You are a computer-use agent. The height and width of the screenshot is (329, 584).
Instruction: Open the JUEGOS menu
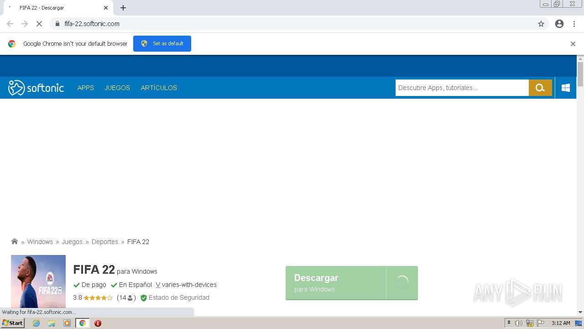pos(117,88)
